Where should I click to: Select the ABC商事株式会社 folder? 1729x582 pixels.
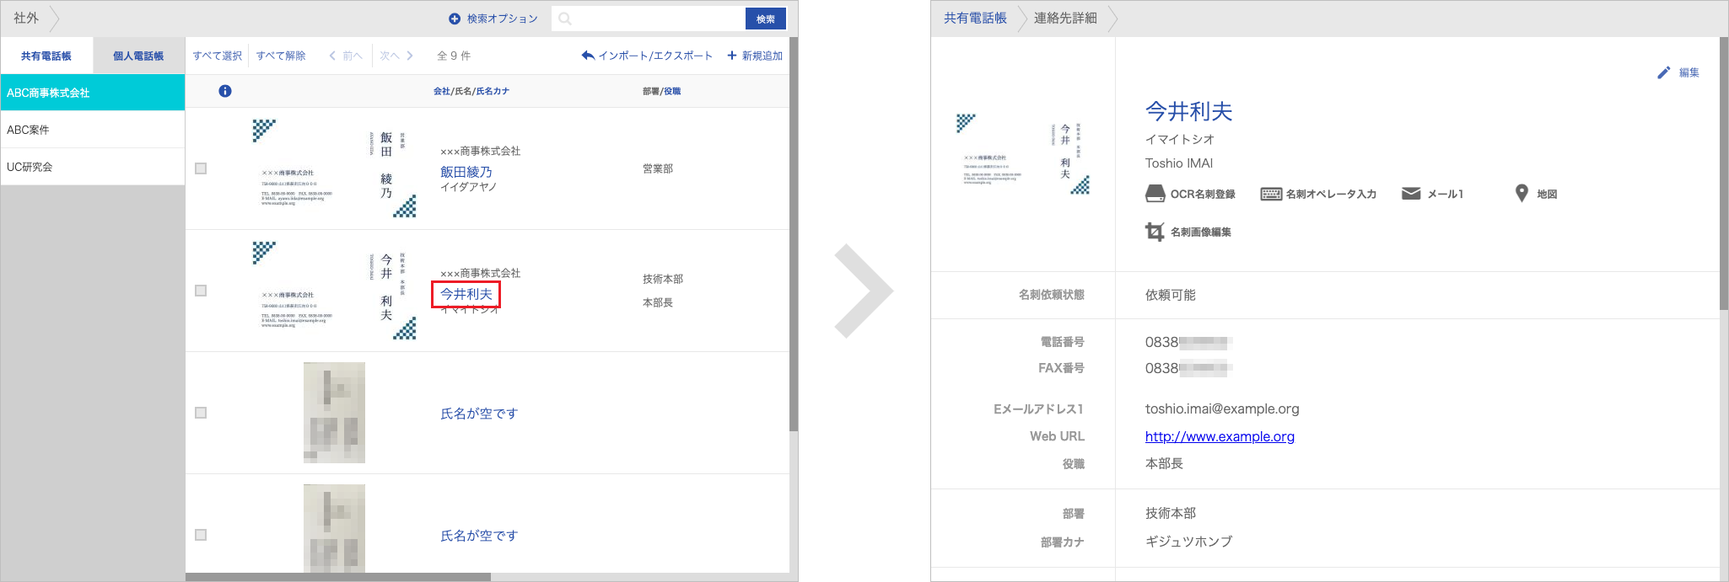point(93,93)
